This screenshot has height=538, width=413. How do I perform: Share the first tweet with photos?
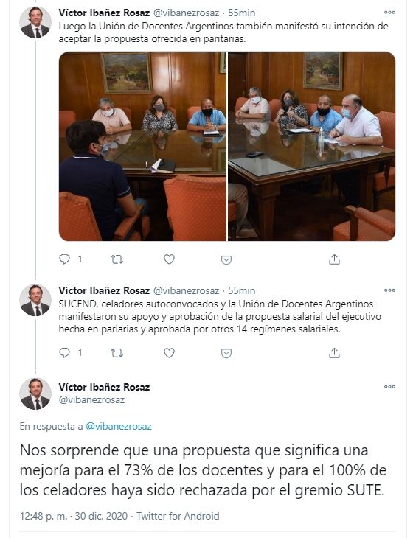334,259
